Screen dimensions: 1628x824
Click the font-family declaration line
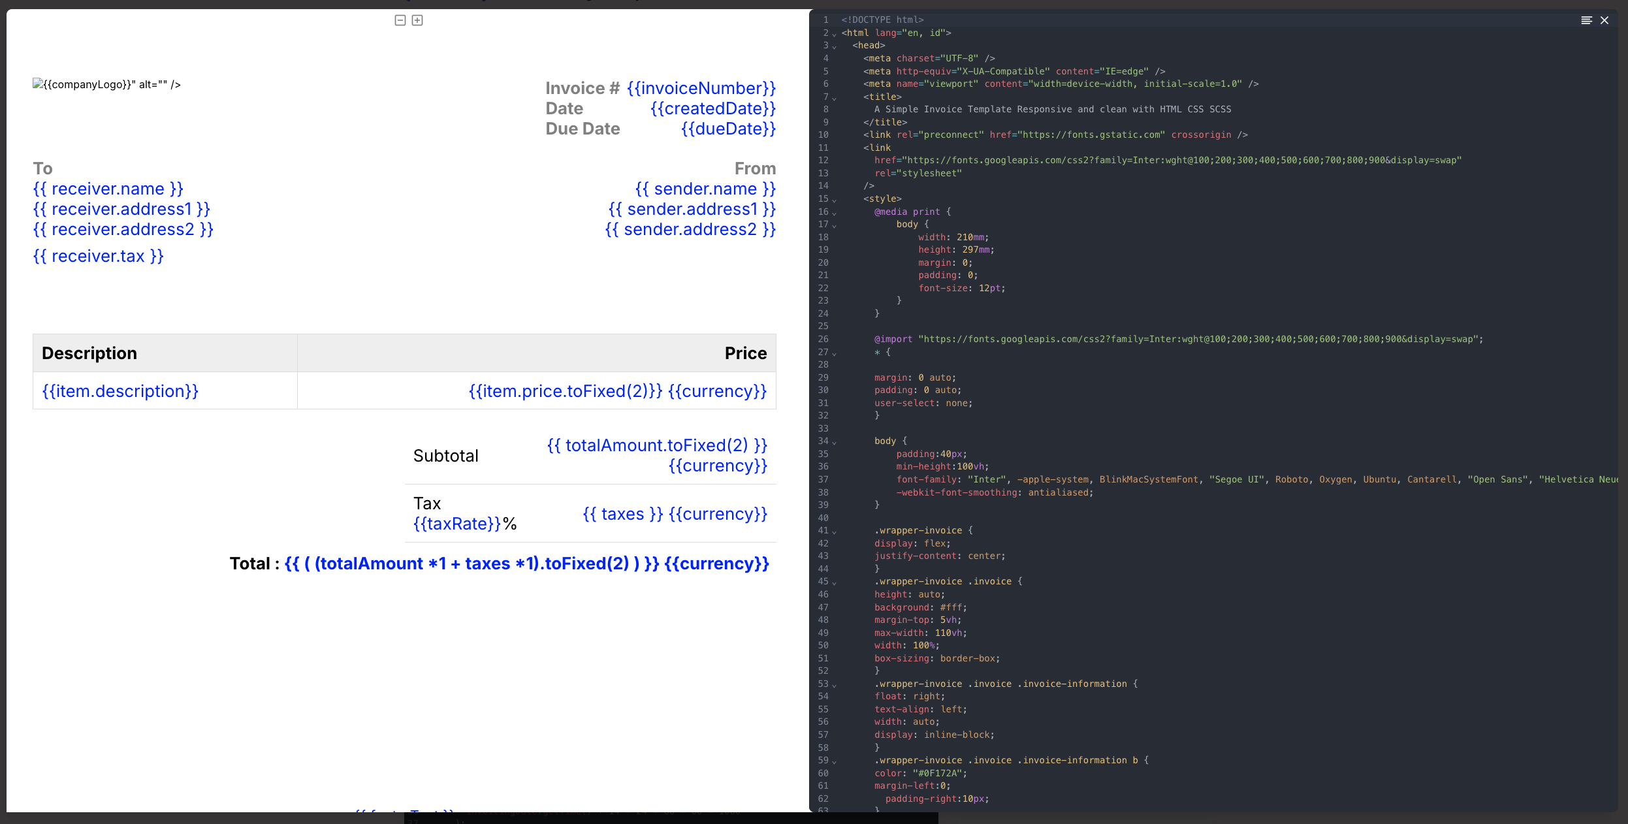click(1256, 480)
